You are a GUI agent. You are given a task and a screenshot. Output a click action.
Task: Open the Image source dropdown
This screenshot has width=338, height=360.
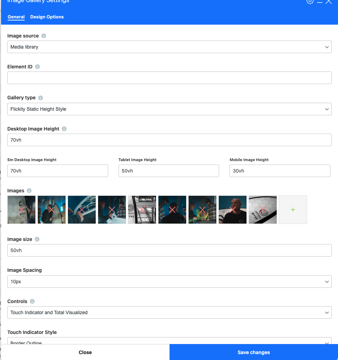[169, 47]
